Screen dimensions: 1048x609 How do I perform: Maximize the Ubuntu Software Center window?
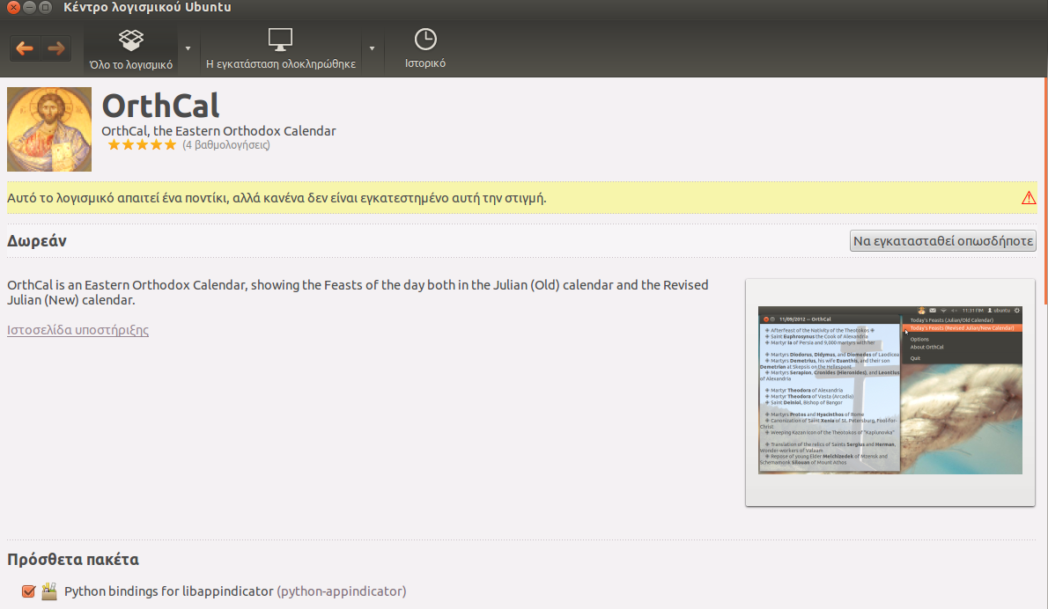[x=46, y=8]
